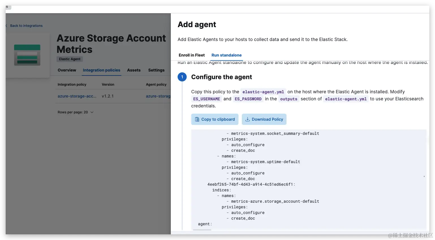This screenshot has width=435, height=240.
Task: Click the Version column header
Action: point(108,85)
